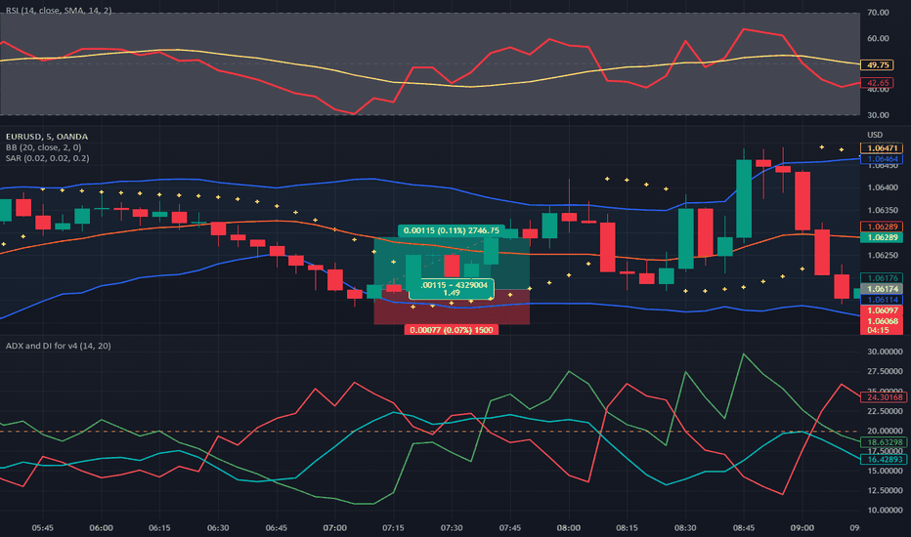Click the 06:15 time axis label
Screen dimensions: 911x537
[159, 527]
